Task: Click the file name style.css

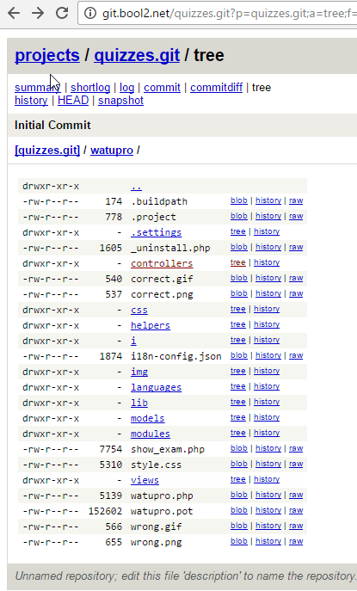Action: [156, 465]
